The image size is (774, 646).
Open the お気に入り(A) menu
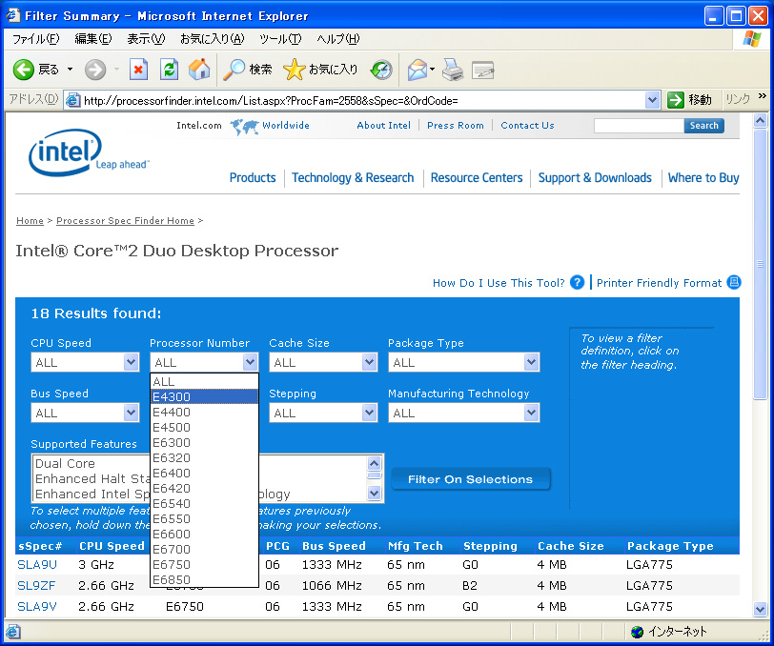coord(212,39)
